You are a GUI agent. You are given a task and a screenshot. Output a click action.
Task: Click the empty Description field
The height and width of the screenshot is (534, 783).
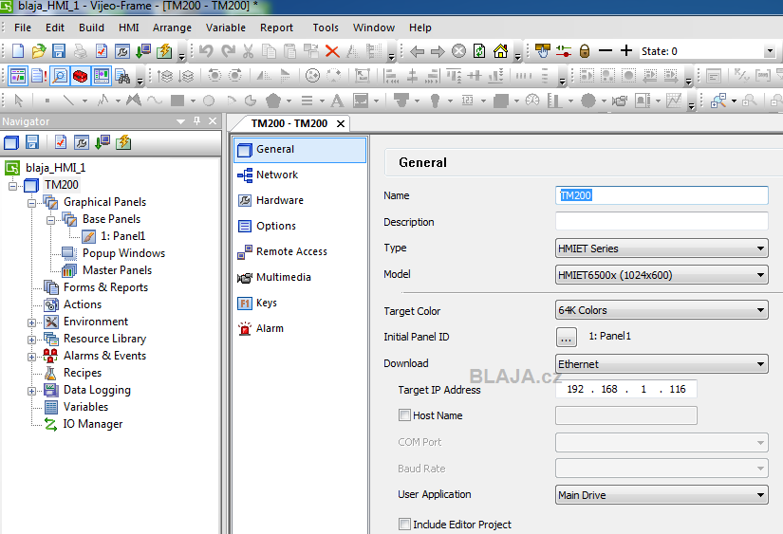[x=662, y=221]
